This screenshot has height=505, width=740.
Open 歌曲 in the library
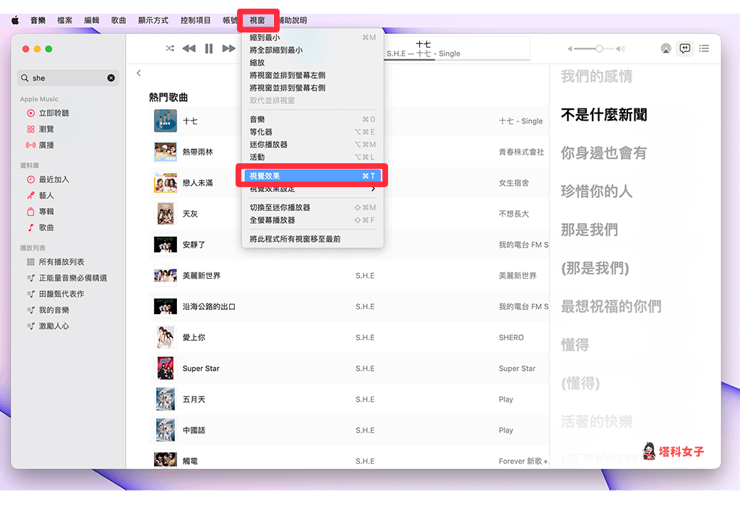[46, 228]
